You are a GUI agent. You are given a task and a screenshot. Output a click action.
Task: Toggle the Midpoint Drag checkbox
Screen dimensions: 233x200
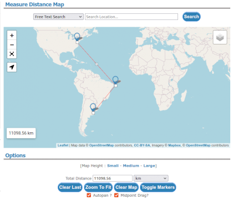tap(116, 195)
